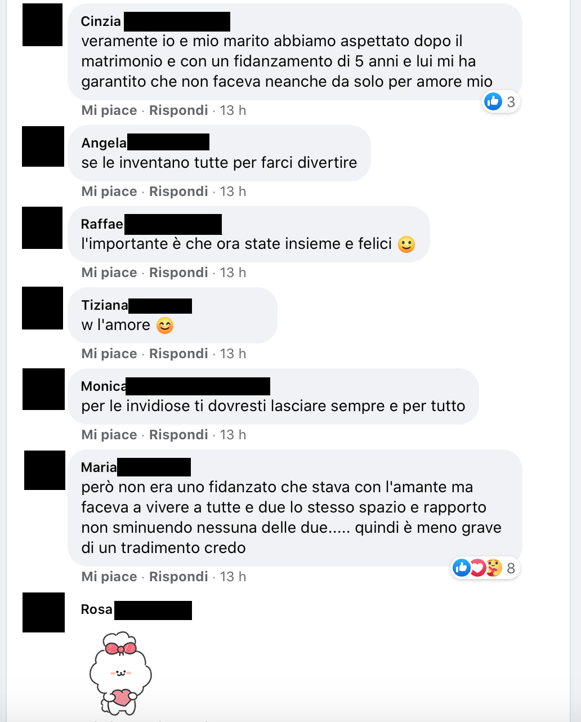Viewport: 581px width, 722px height.
Task: Open Rosa's bunny heart sticker
Action: point(120,673)
